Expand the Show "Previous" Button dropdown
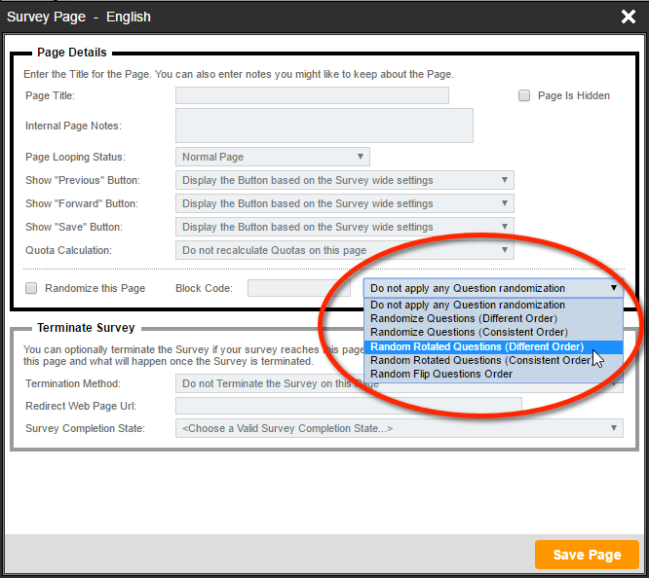This screenshot has width=649, height=578. (344, 180)
